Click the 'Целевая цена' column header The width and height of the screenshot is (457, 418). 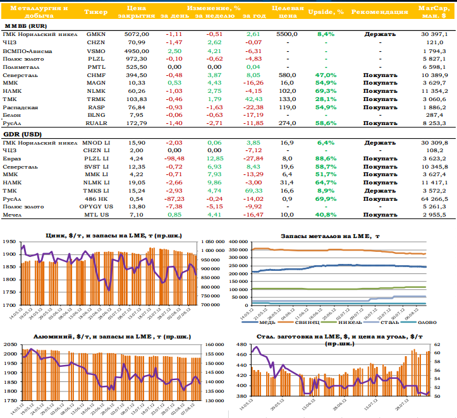(288, 12)
